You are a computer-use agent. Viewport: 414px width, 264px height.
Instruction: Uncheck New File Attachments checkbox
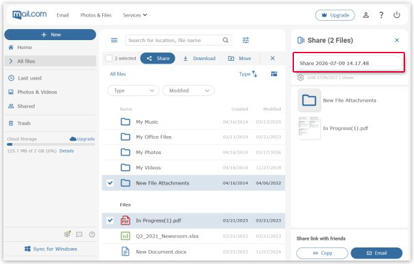[x=110, y=182]
